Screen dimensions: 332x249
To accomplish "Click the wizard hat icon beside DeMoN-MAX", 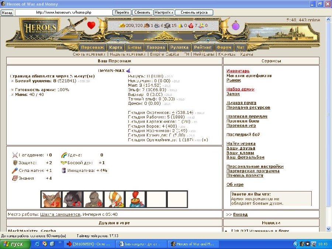I will coord(128,70).
